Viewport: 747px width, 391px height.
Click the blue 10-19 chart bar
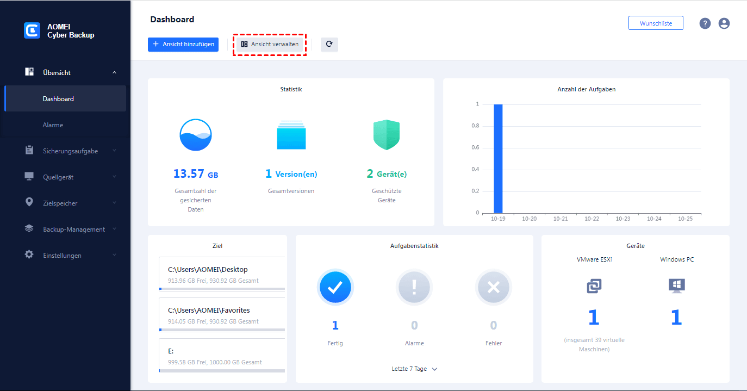(x=498, y=158)
